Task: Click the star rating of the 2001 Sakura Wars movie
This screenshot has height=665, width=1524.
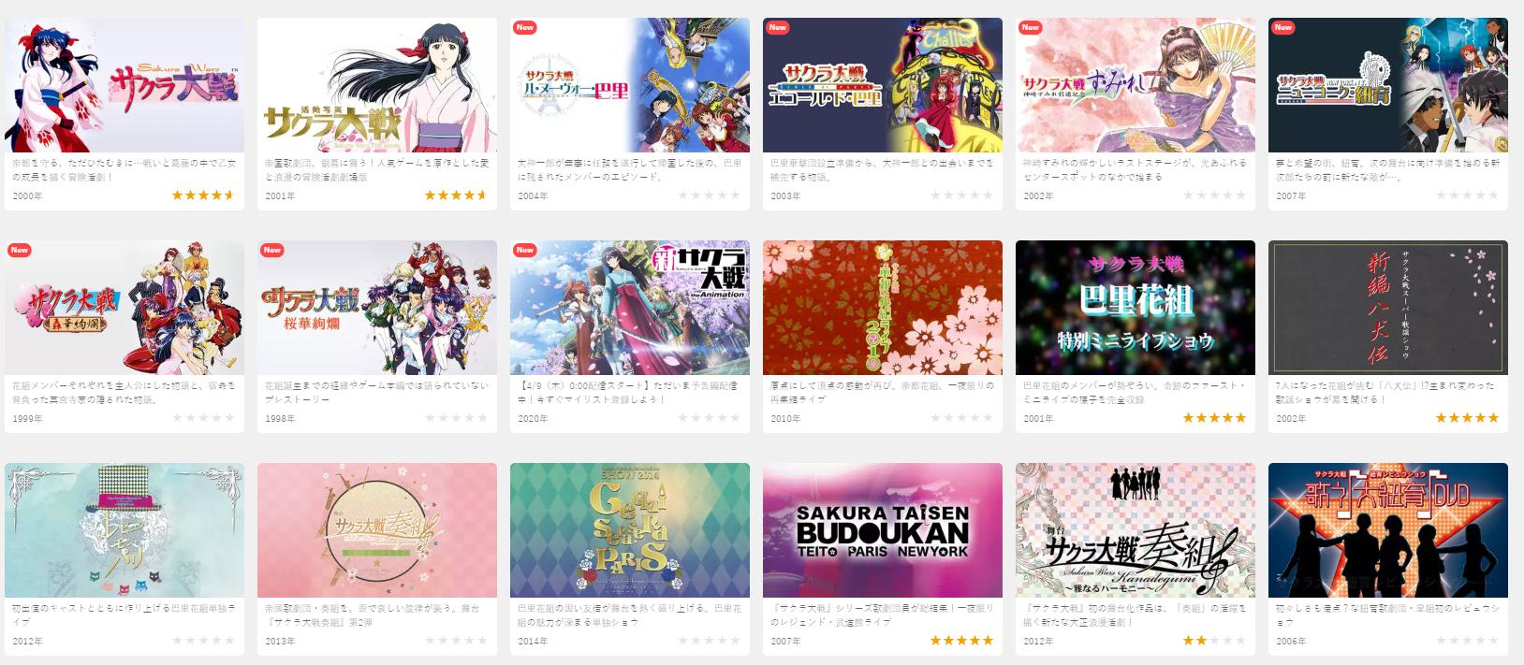Action: 456,195
